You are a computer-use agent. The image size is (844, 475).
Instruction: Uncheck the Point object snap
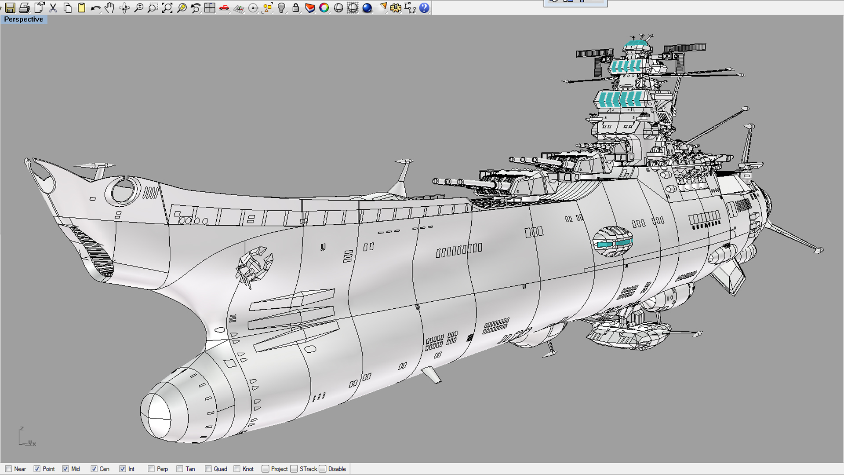click(37, 469)
